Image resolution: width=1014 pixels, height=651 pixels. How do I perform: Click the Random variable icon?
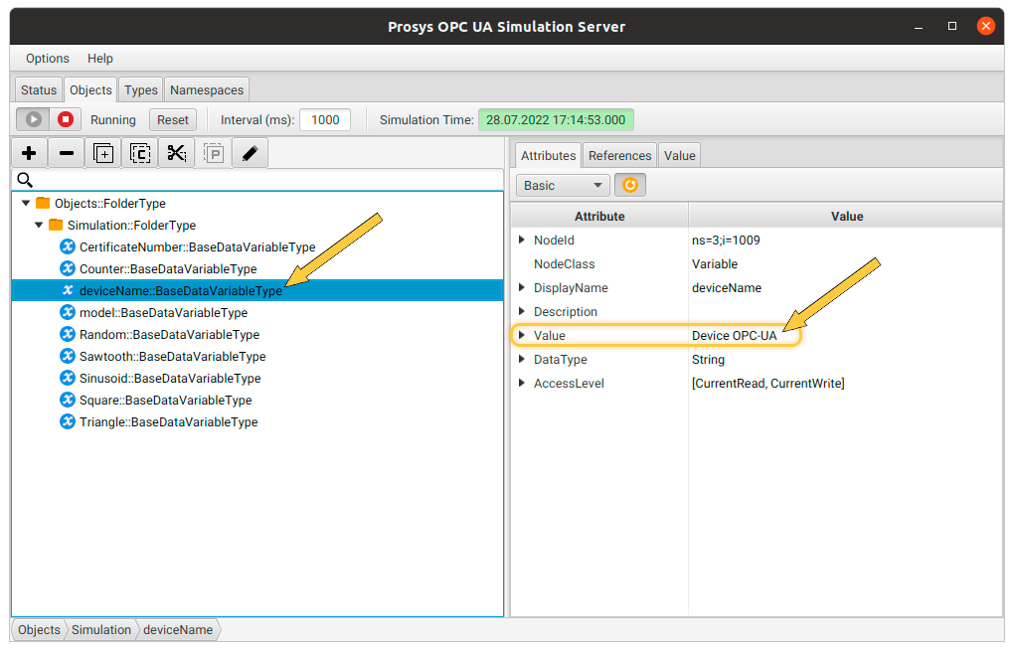68,334
